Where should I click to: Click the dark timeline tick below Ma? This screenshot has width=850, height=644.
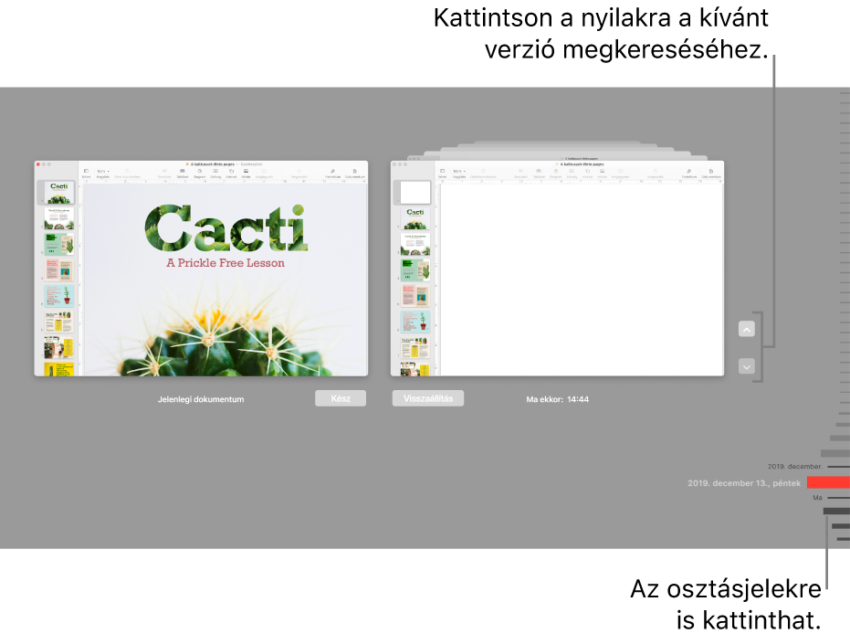click(x=836, y=511)
